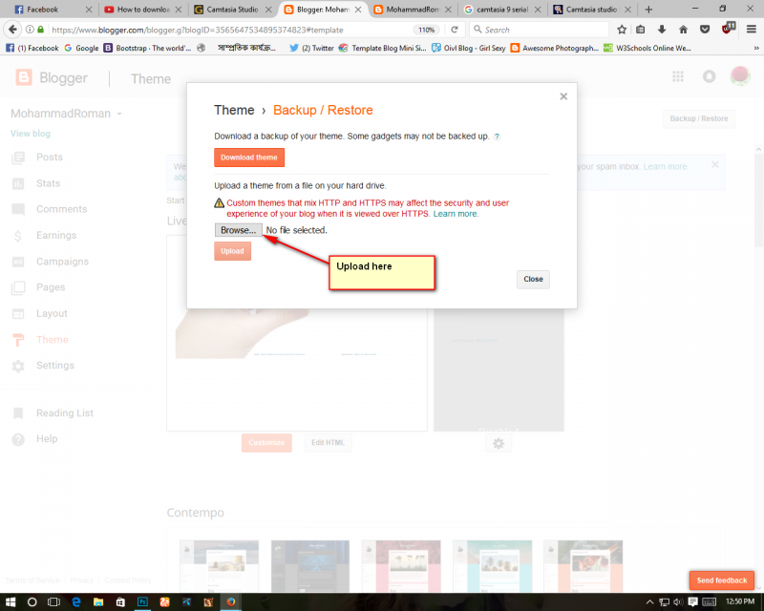Image resolution: width=764 pixels, height=611 pixels.
Task: Switch to the last Camtasia studio tab
Action: pyautogui.click(x=592, y=10)
